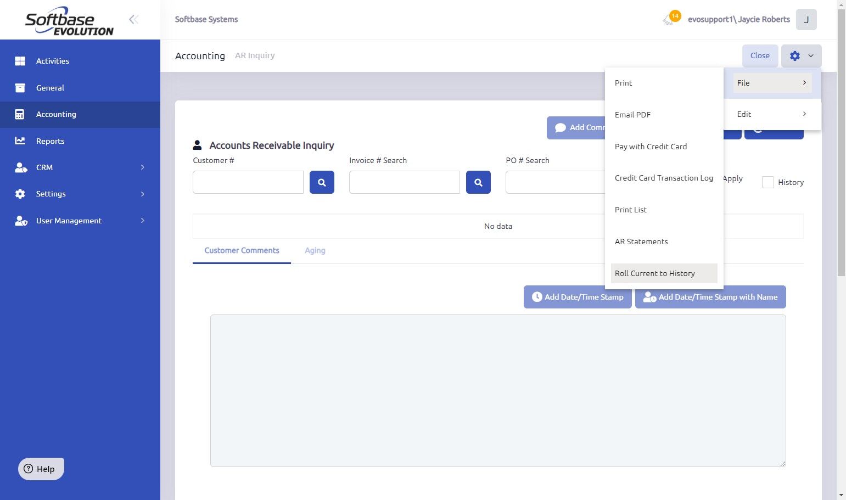Click the user avatar J icon
Image resolution: width=846 pixels, height=500 pixels.
click(x=806, y=20)
